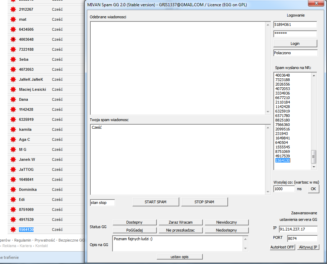Image resolution: width=327 pixels, height=264 pixels.
Task: Select highlighted 1564130 in the Spam wyslano list
Action: [283, 160]
